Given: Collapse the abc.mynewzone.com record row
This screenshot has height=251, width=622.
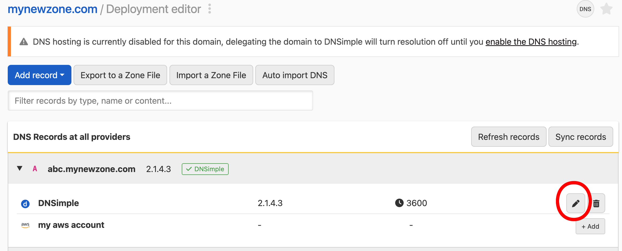Looking at the screenshot, I should (19, 169).
